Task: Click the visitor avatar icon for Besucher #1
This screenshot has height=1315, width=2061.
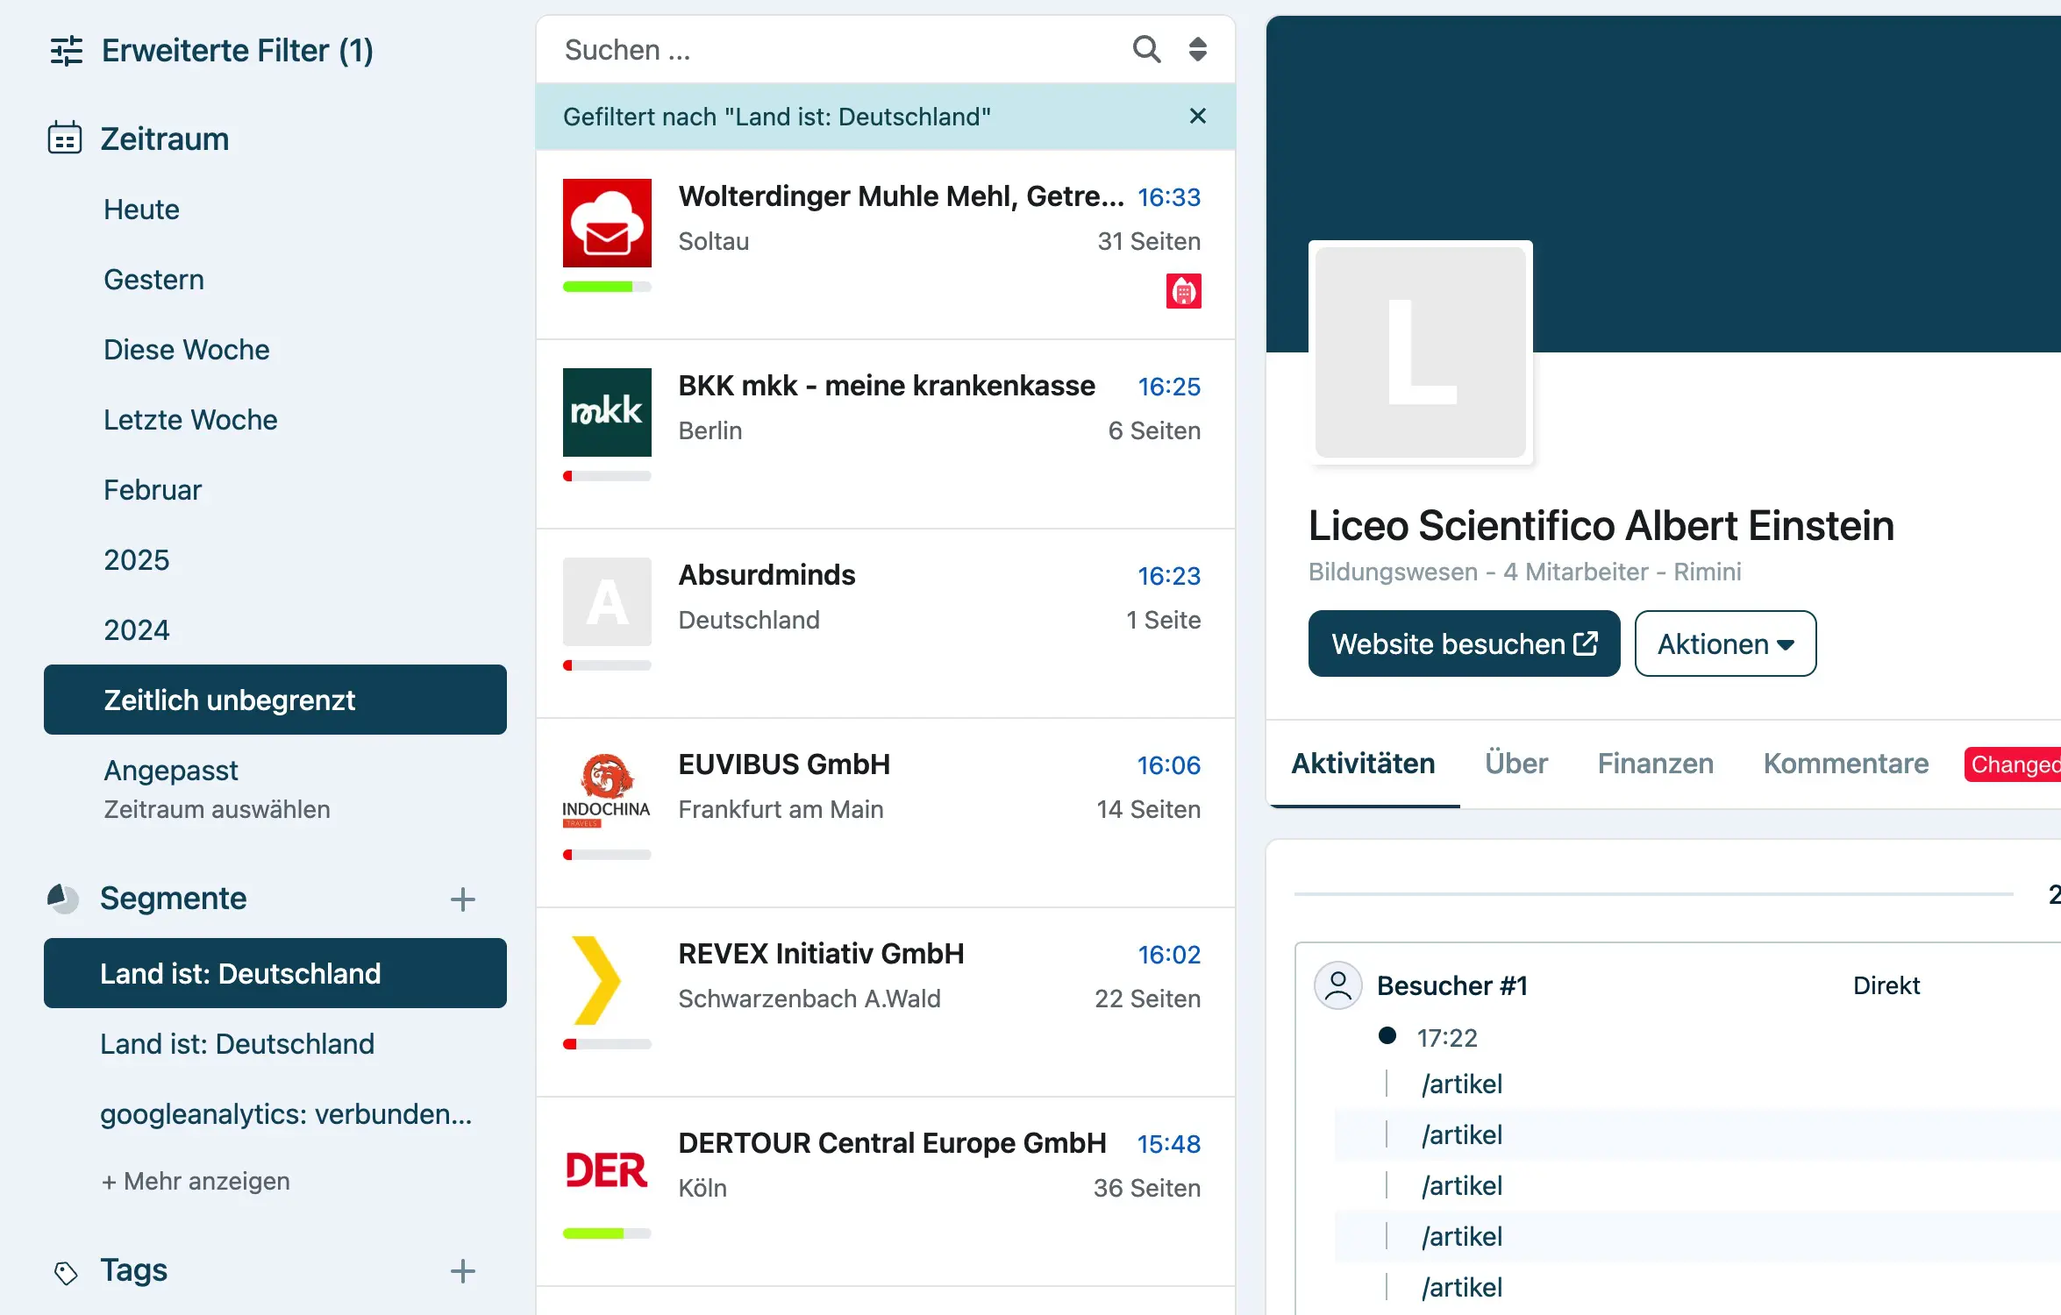Action: [x=1337, y=985]
